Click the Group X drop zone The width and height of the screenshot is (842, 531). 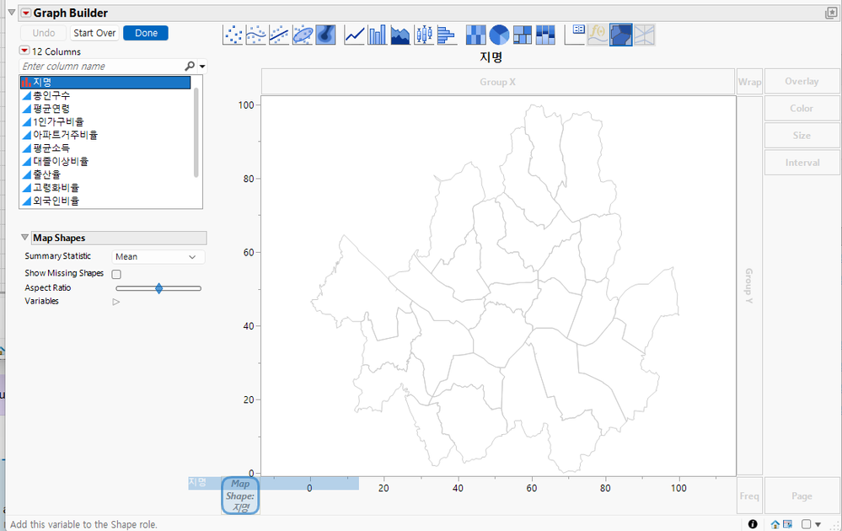[x=498, y=82]
